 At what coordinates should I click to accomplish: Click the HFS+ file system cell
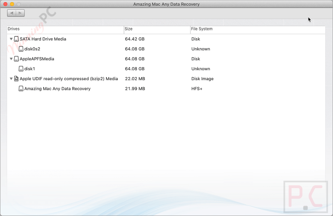[x=197, y=89]
